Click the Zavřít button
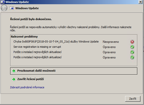Screen dimensions: 144x105 click(133, 99)
